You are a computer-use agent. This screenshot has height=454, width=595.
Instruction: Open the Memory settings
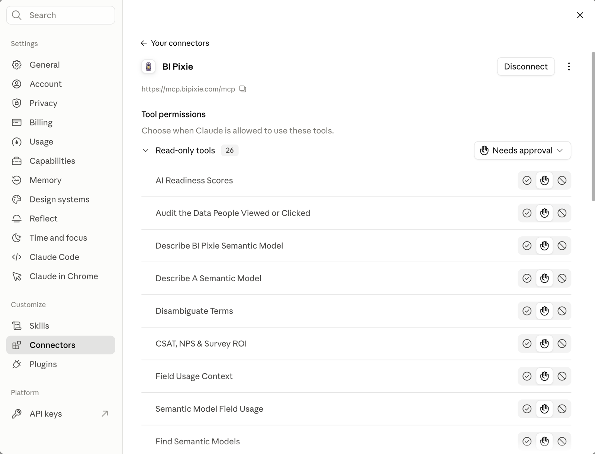pos(61,180)
